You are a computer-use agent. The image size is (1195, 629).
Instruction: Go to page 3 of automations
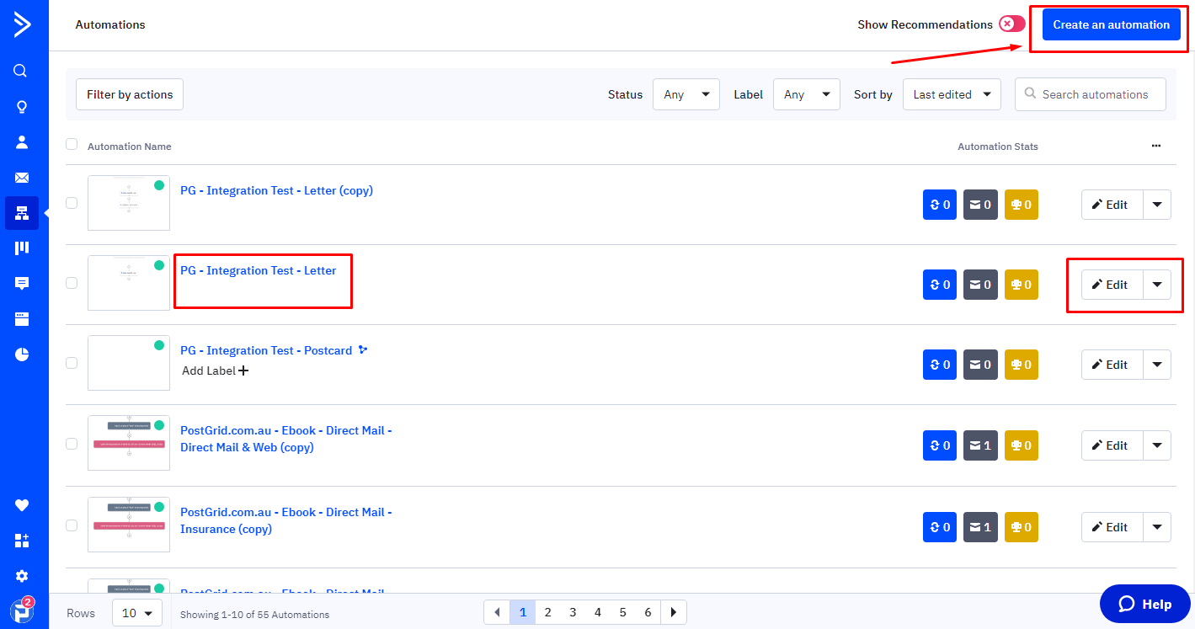[573, 612]
